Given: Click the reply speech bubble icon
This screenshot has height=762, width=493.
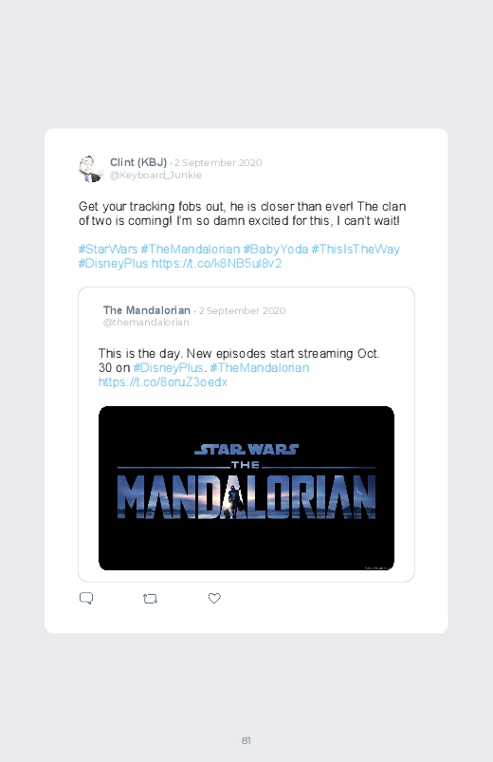Looking at the screenshot, I should click(86, 598).
